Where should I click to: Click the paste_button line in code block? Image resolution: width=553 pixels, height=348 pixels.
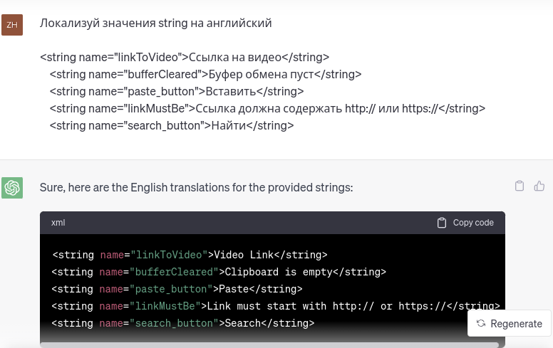click(x=177, y=289)
